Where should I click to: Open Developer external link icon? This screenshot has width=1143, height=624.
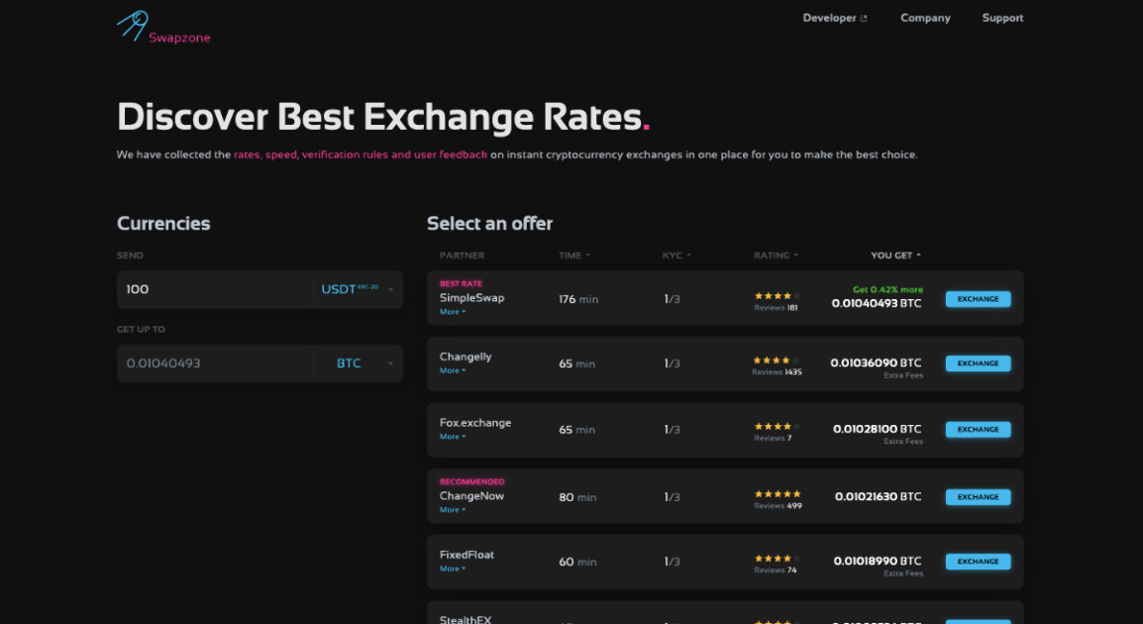864,18
